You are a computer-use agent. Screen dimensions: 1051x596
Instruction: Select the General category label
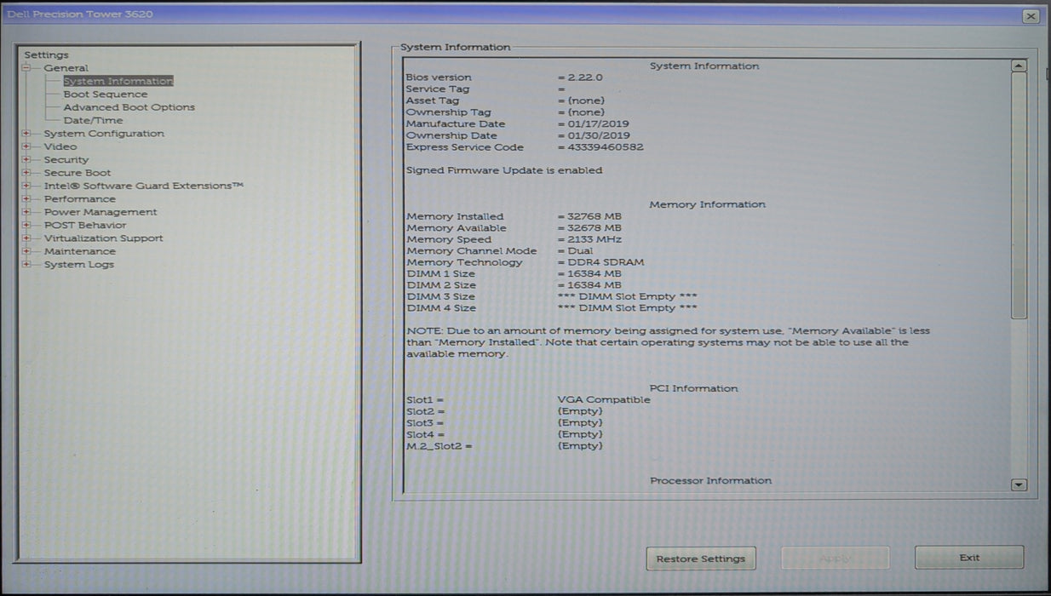click(x=66, y=68)
